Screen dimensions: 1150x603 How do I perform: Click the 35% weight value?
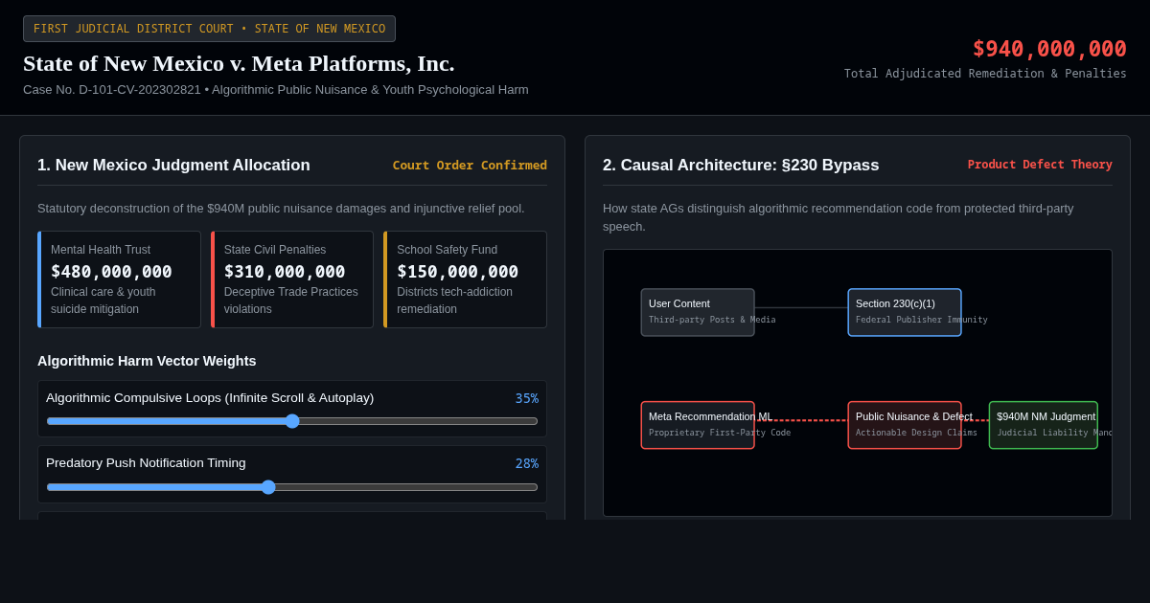(x=527, y=398)
